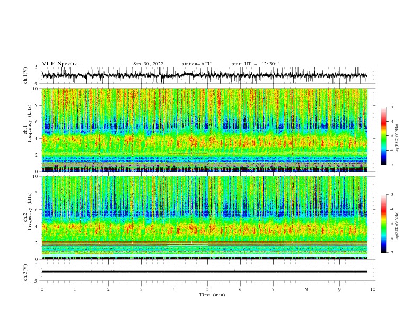Click inside the ch.2 spectrogram panel
This screenshot has height=325, width=420.
pyautogui.click(x=204, y=218)
